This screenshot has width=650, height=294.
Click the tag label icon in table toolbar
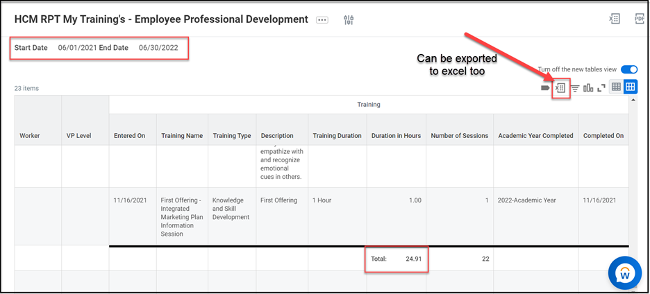pos(545,88)
